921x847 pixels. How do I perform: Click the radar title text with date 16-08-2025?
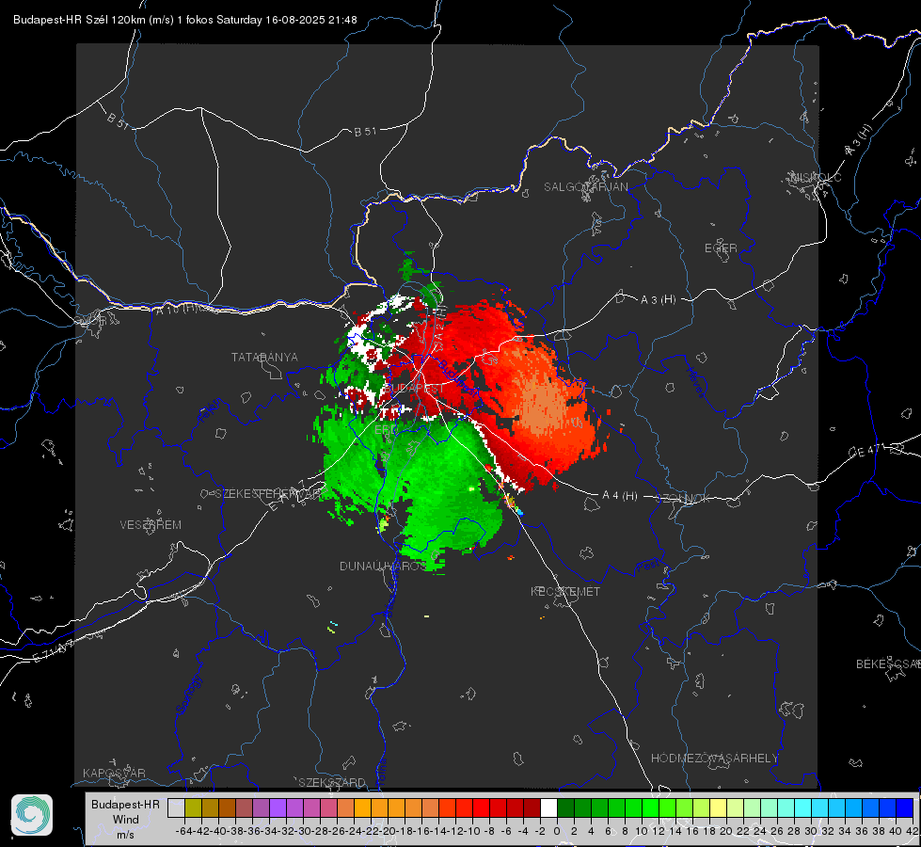[x=185, y=20]
